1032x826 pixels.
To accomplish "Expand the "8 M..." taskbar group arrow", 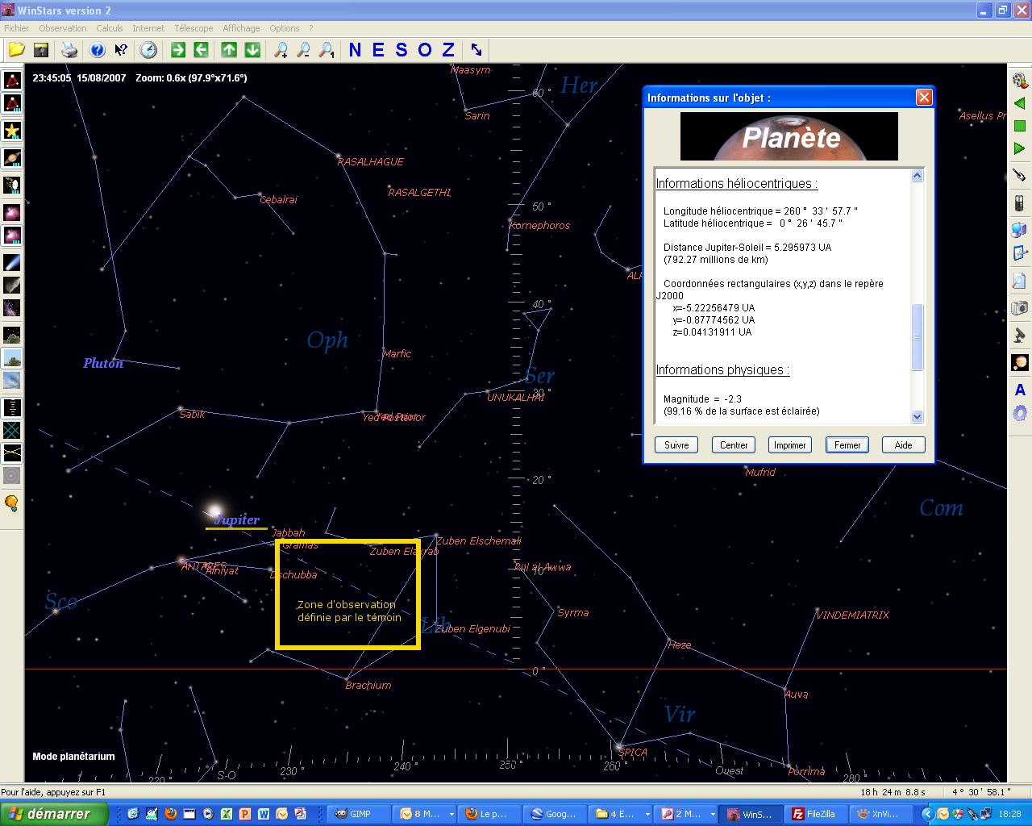I will coord(451,815).
